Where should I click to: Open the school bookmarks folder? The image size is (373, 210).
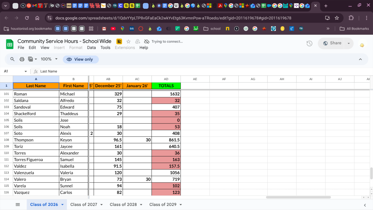tap(212, 29)
